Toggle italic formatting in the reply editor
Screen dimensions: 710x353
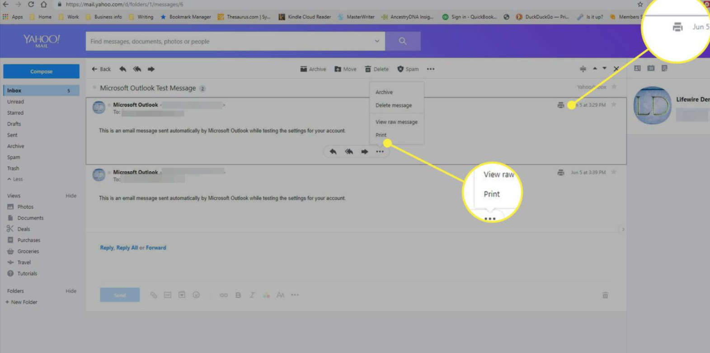click(252, 295)
